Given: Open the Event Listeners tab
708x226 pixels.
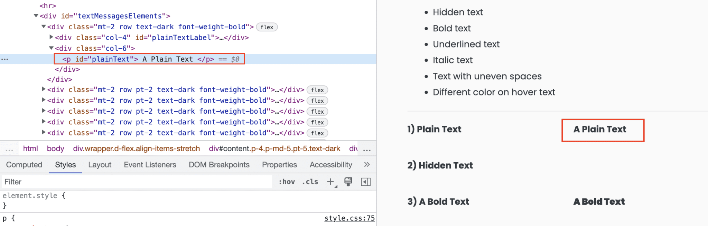Looking at the screenshot, I should (x=150, y=165).
